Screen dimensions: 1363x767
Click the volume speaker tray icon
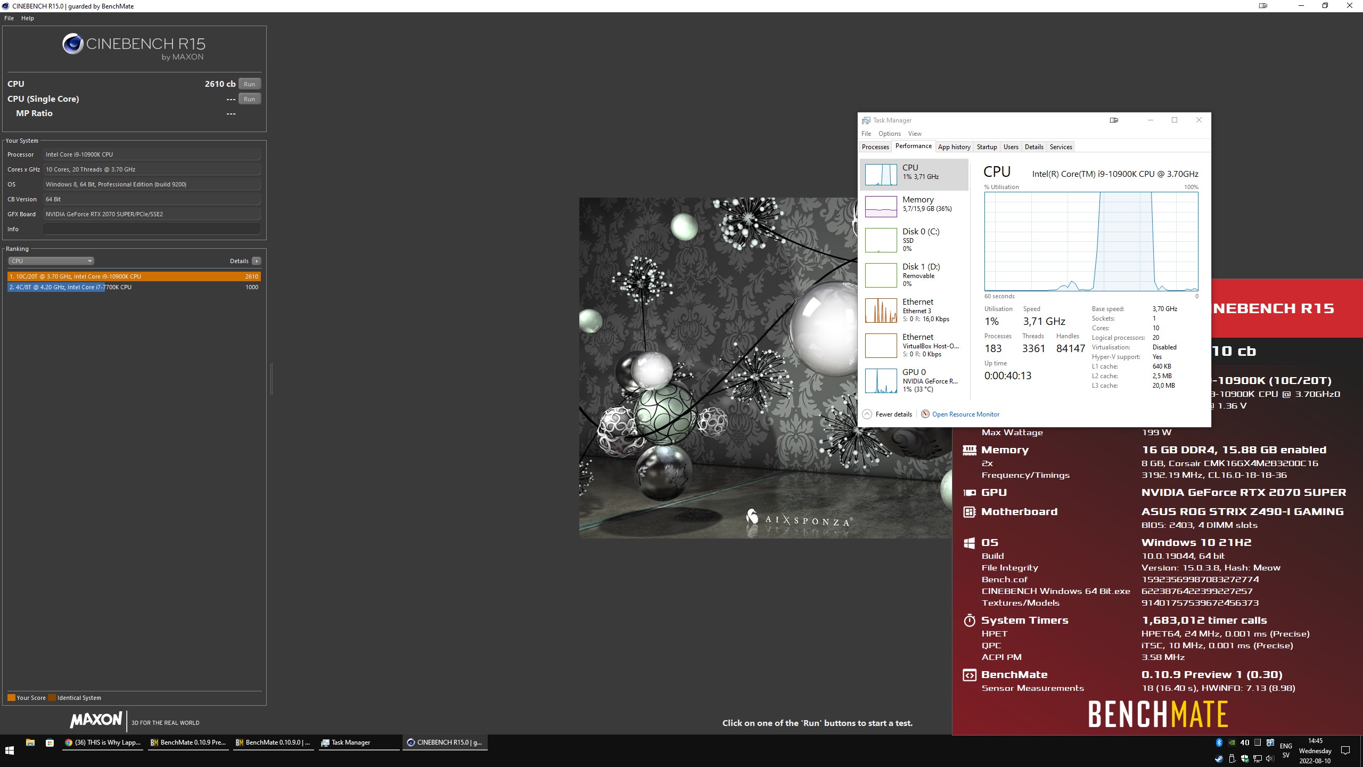click(x=1270, y=758)
